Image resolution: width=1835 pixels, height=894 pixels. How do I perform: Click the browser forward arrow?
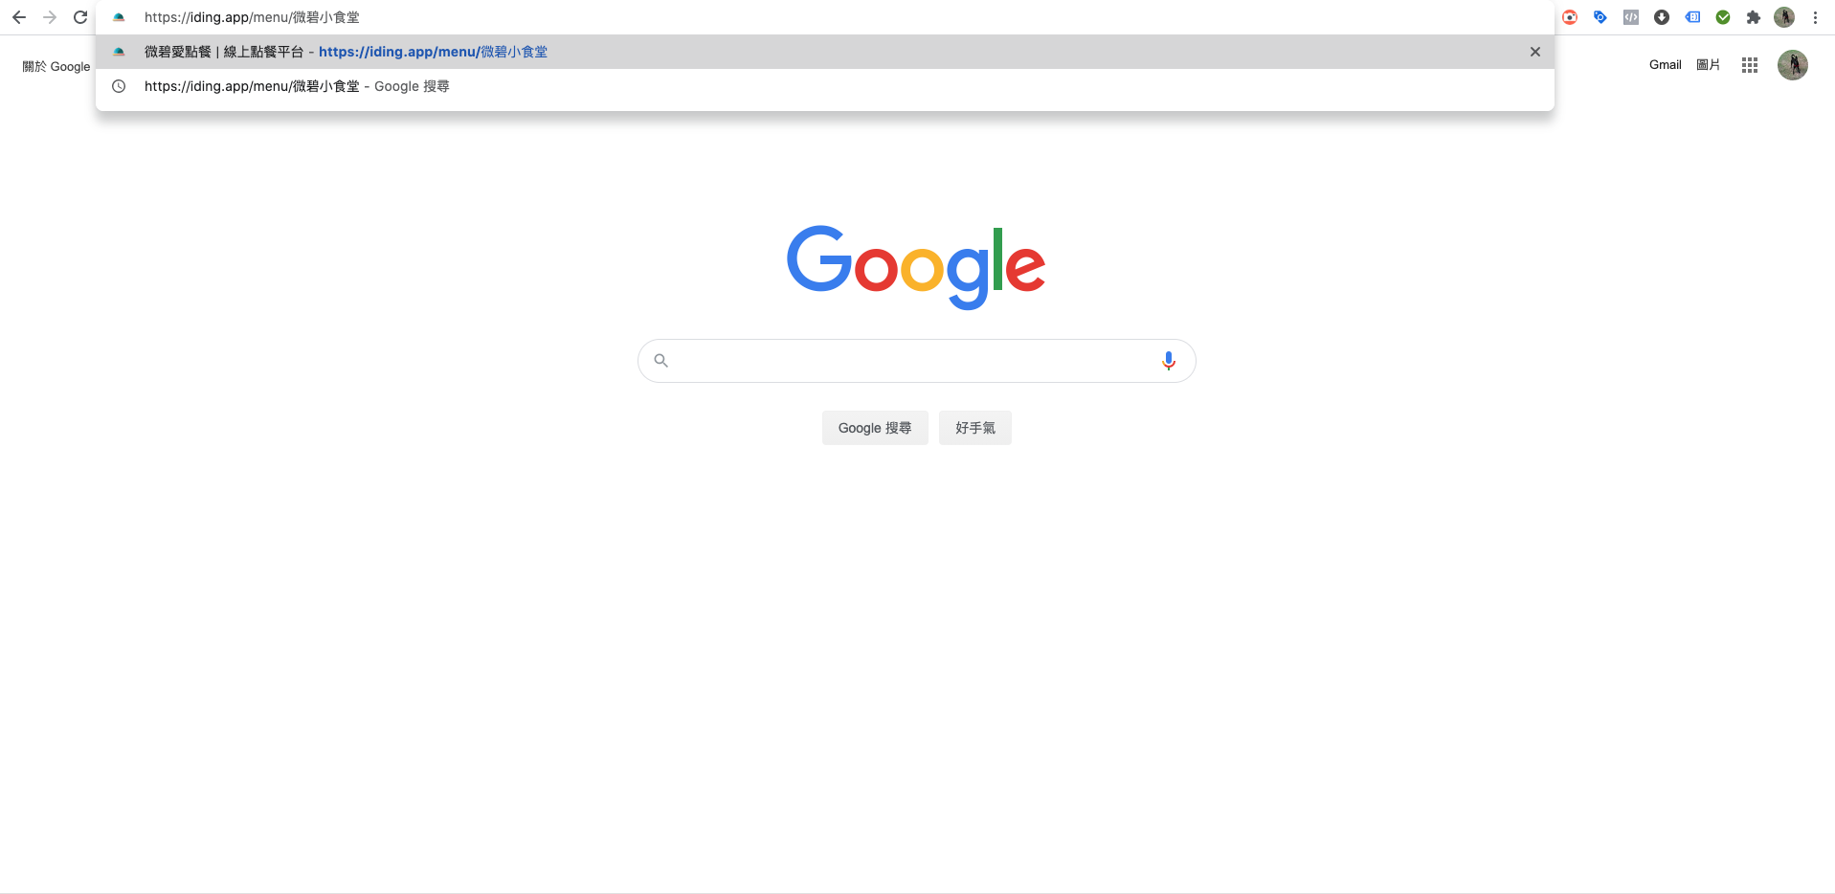point(50,17)
